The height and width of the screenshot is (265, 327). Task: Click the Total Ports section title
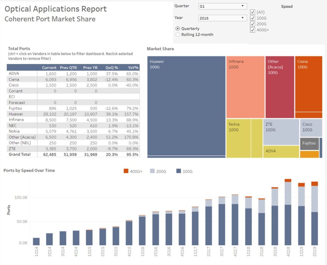[19, 49]
